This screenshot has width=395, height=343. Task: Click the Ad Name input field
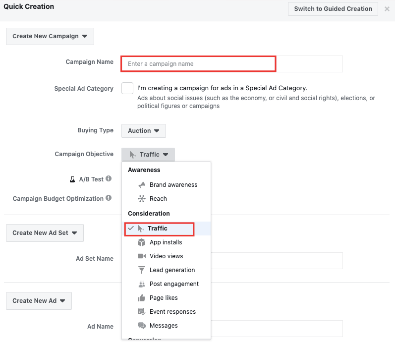click(x=277, y=329)
